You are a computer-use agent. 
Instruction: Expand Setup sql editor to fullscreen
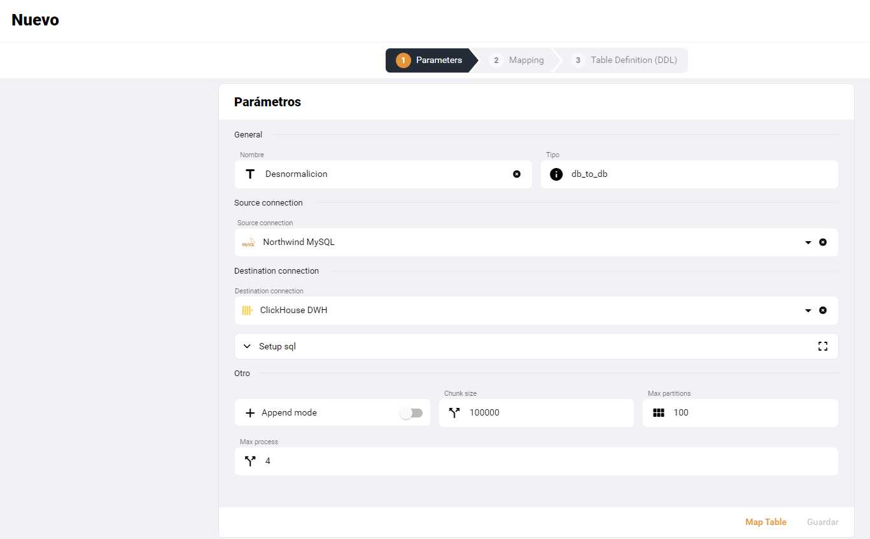(x=823, y=346)
